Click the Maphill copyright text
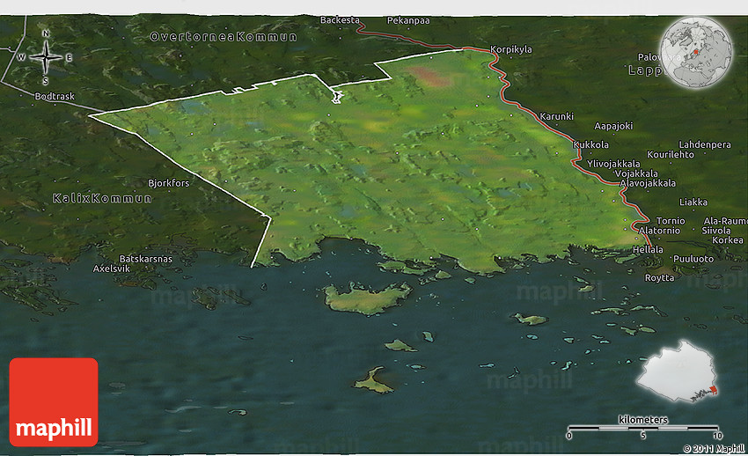Image resolution: width=748 pixels, height=456 pixels. pos(712,448)
